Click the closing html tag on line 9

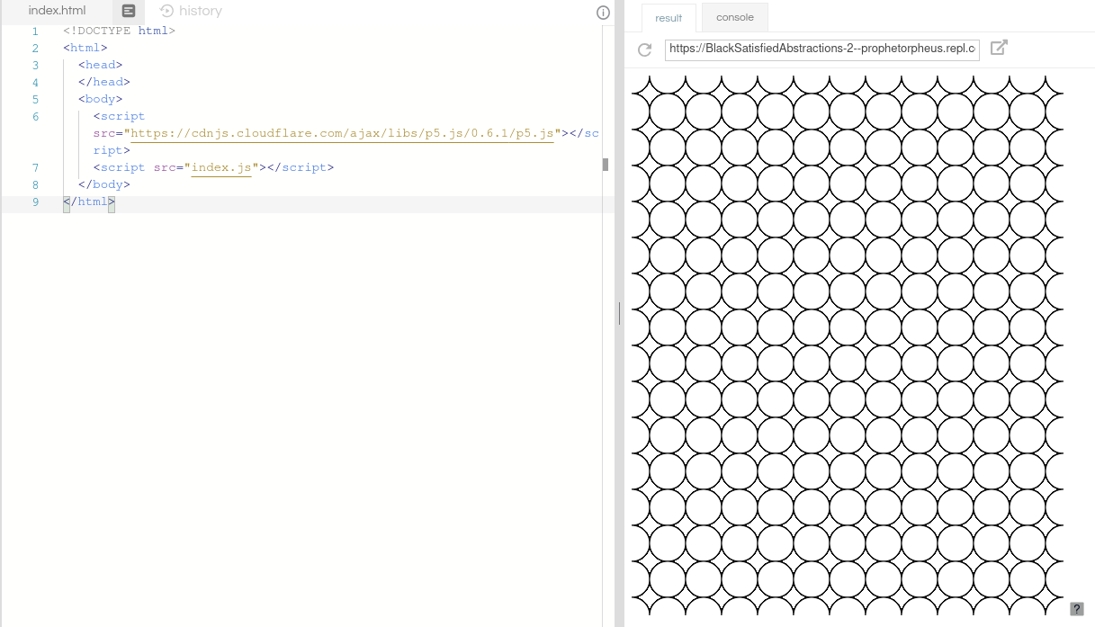click(89, 202)
